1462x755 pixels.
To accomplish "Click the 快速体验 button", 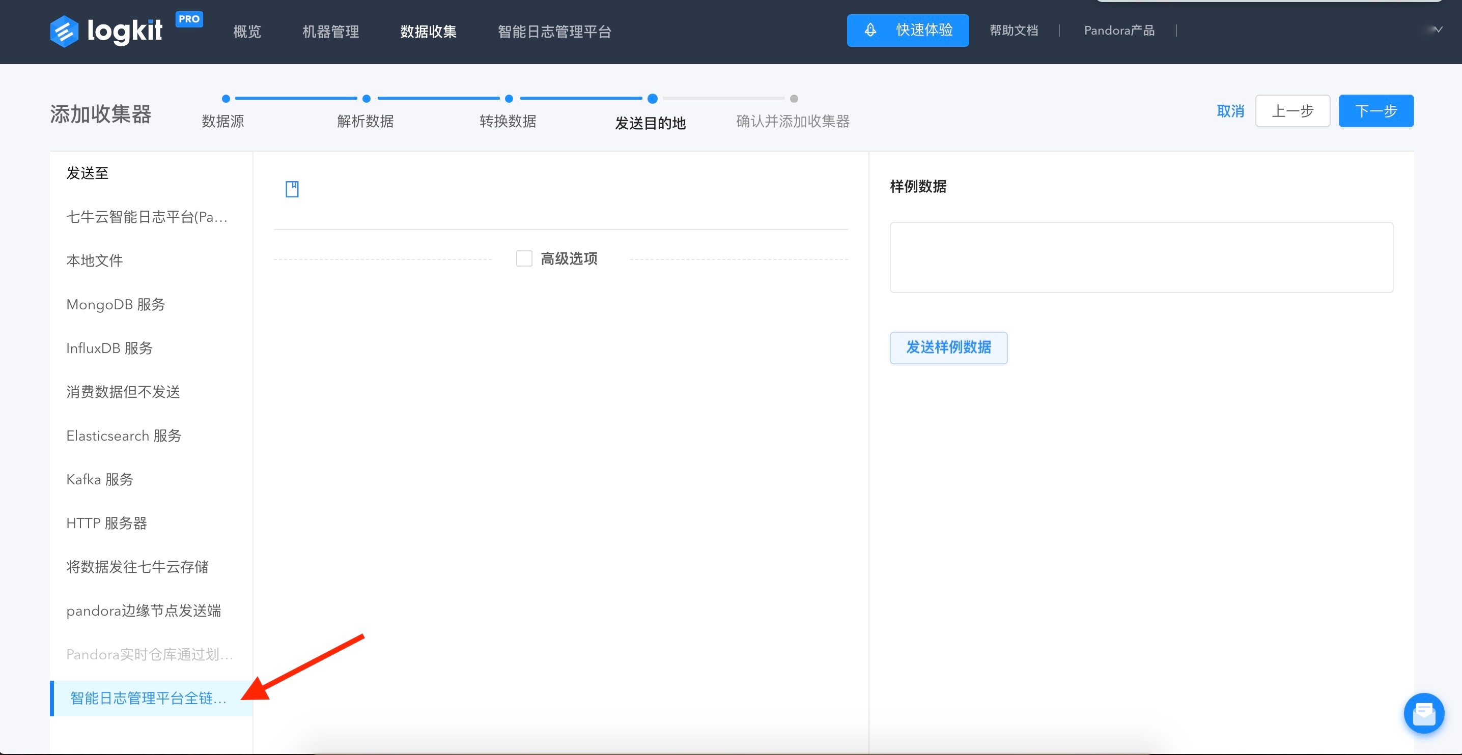I will (908, 30).
